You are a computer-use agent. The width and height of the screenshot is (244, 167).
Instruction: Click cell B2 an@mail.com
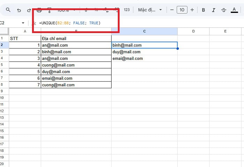click(76, 45)
